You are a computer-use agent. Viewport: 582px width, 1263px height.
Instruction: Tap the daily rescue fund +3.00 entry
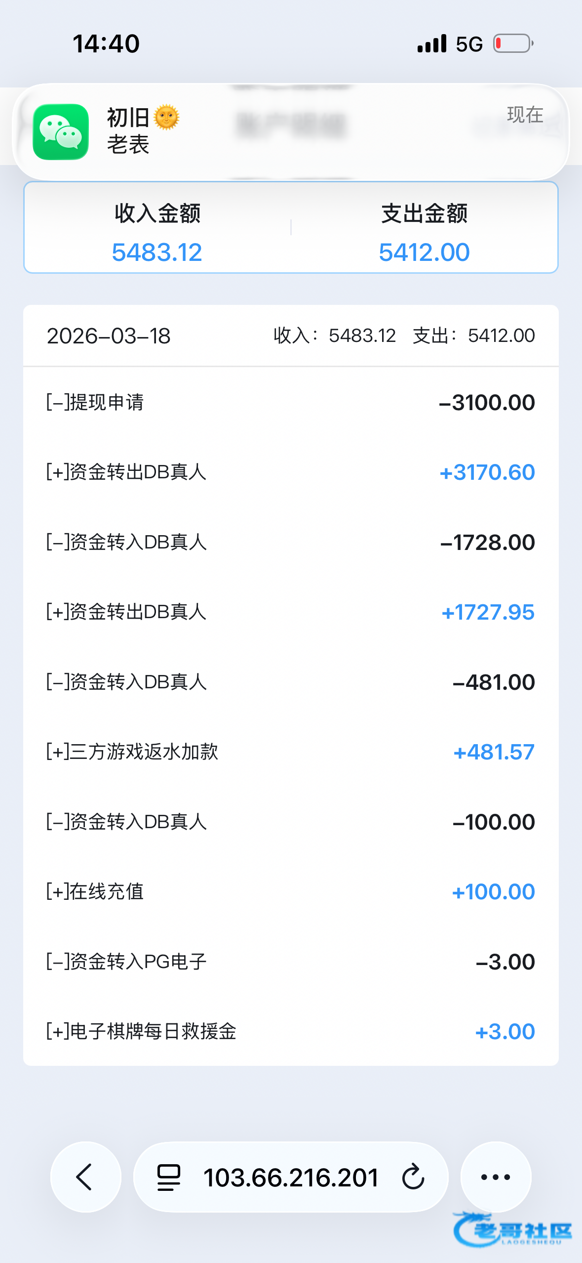pos(291,1032)
